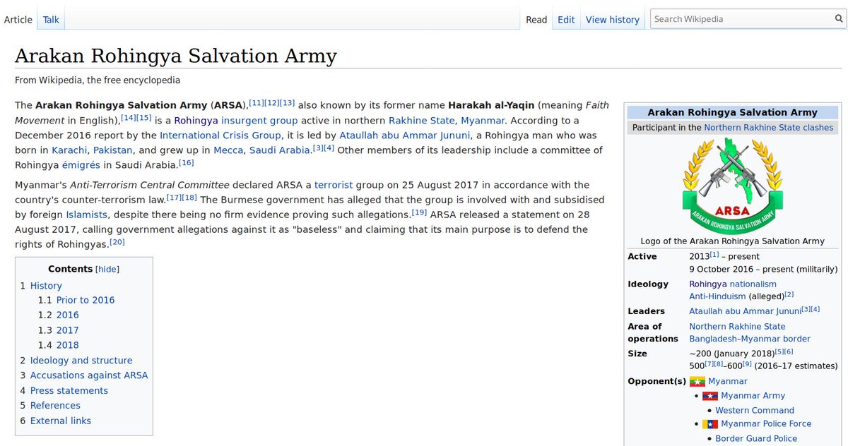Hide the Contents table
The height and width of the screenshot is (446, 848).
(x=107, y=270)
